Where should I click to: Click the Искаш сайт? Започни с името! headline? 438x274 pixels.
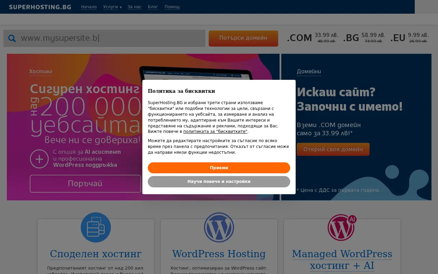tap(350, 99)
